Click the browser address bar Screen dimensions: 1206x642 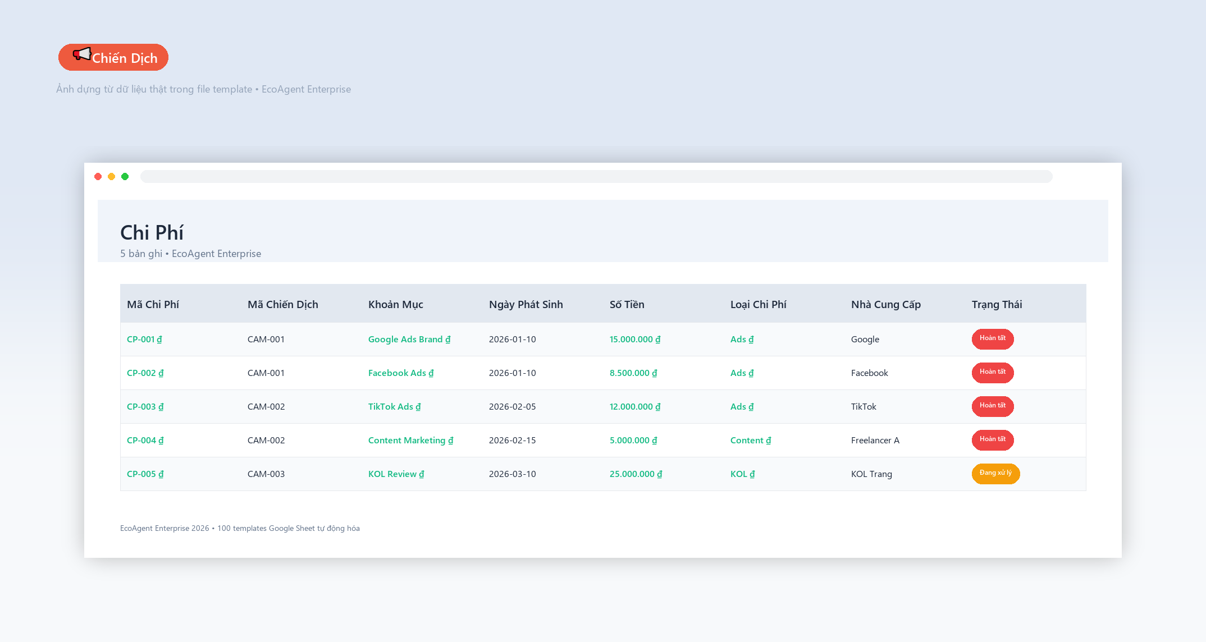coord(596,176)
